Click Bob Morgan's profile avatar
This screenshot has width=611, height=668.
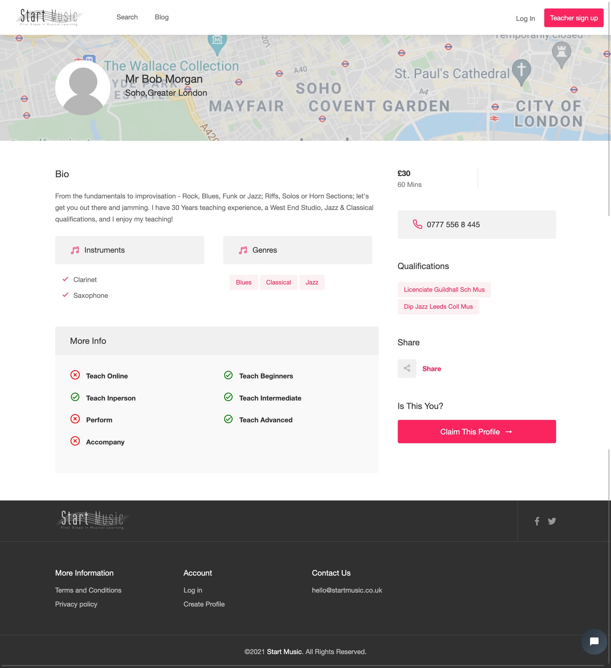tap(82, 88)
